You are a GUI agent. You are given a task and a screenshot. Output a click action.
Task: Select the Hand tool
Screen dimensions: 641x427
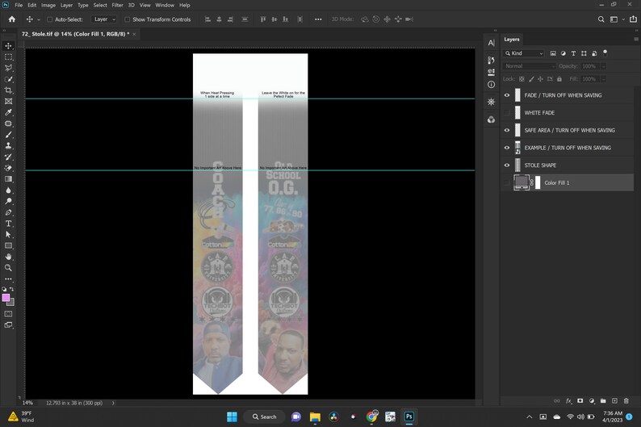(x=8, y=257)
